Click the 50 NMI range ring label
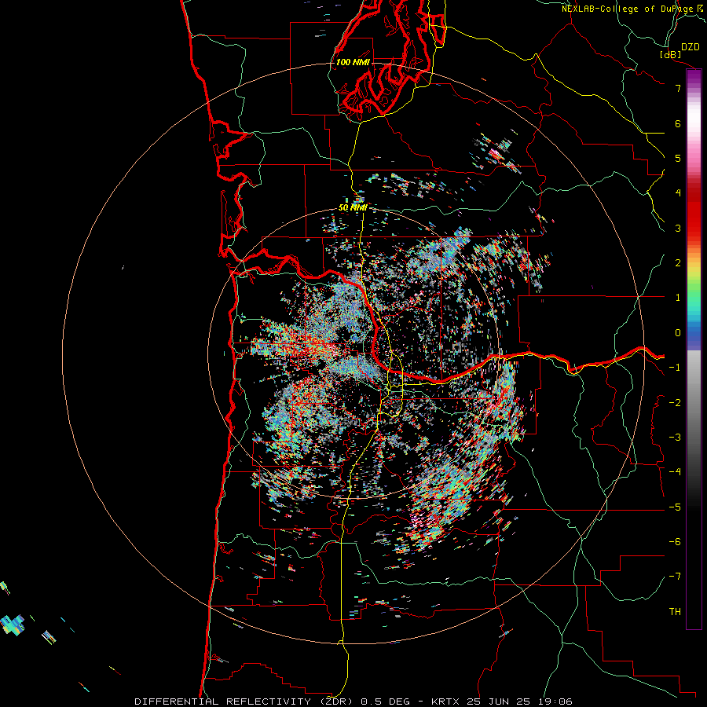The height and width of the screenshot is (707, 707). [x=353, y=207]
